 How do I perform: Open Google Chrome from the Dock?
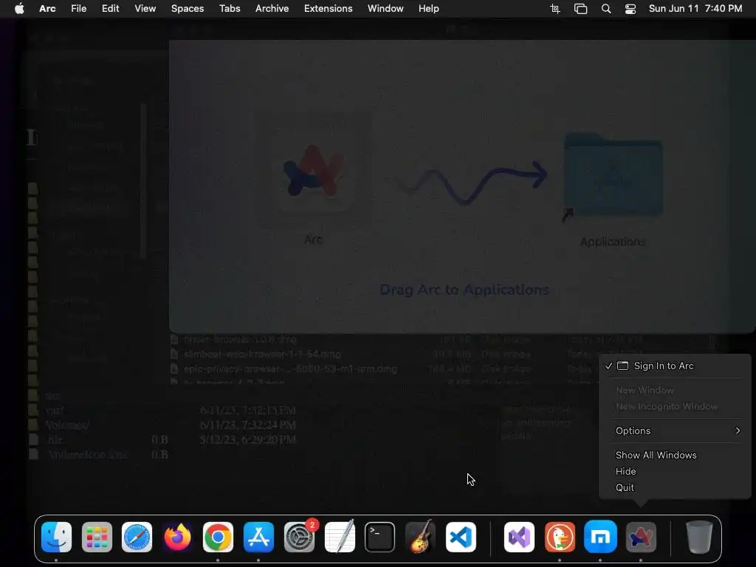coord(218,537)
